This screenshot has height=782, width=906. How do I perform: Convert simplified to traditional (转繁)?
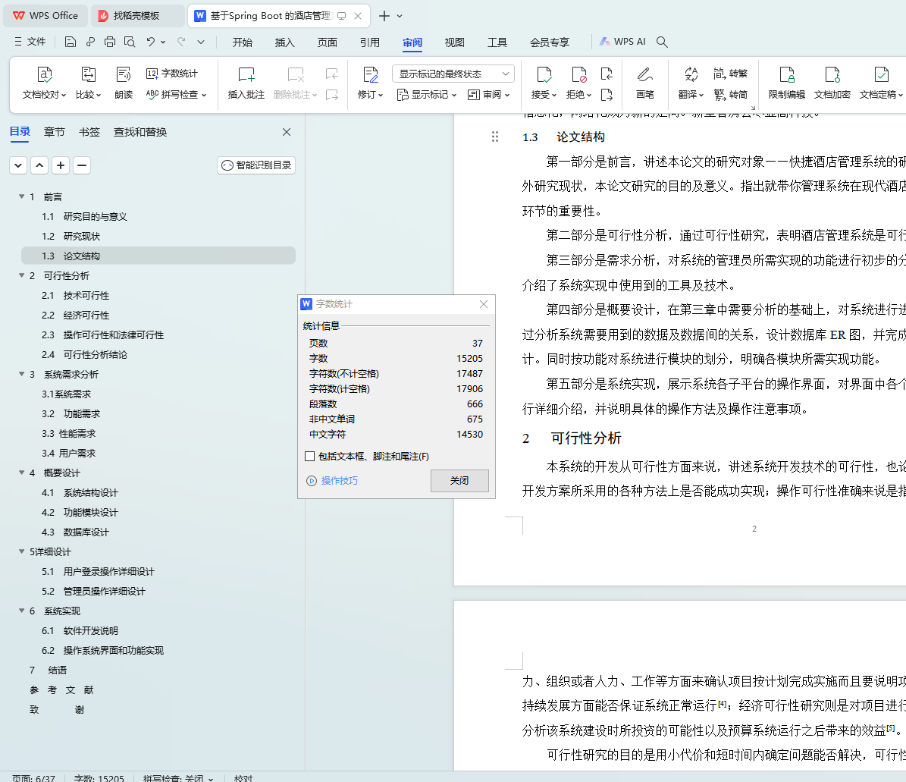[x=731, y=74]
